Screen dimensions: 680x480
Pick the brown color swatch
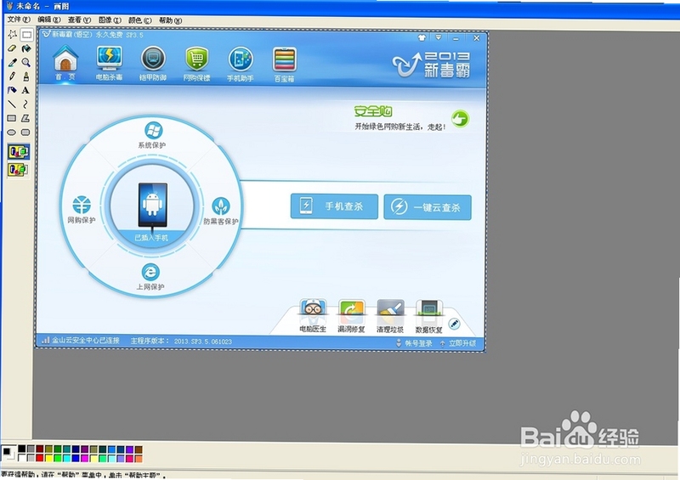[x=139, y=449]
